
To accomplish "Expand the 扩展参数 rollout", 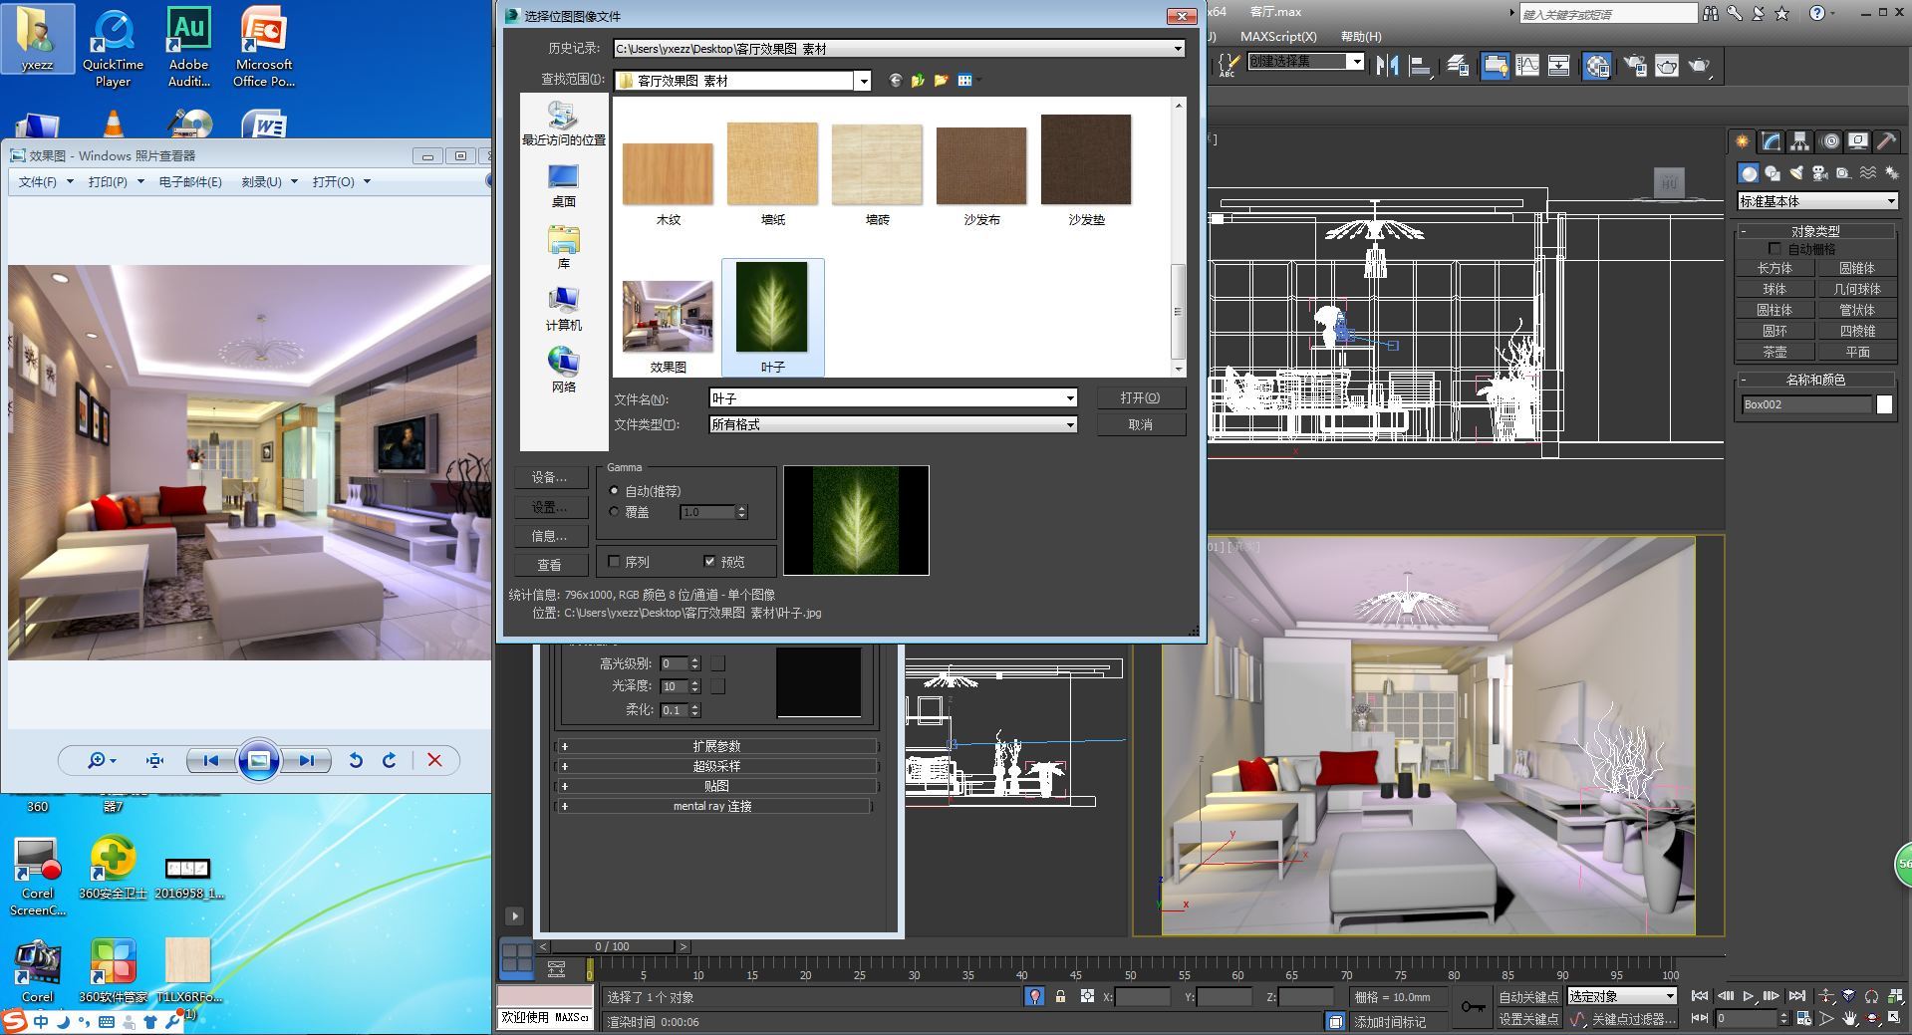I will [715, 746].
